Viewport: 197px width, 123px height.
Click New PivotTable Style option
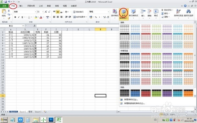(x=135, y=103)
